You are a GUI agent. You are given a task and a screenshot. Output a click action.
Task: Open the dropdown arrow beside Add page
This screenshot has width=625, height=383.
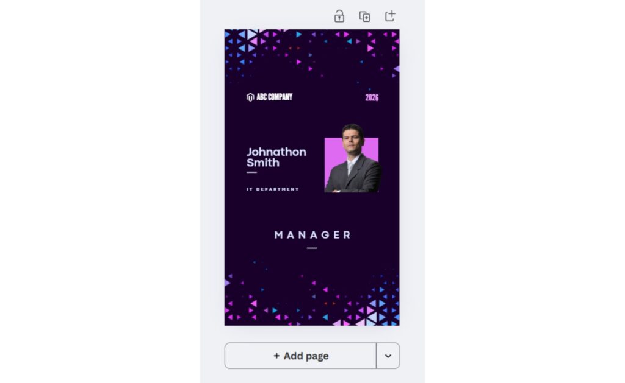pos(388,356)
